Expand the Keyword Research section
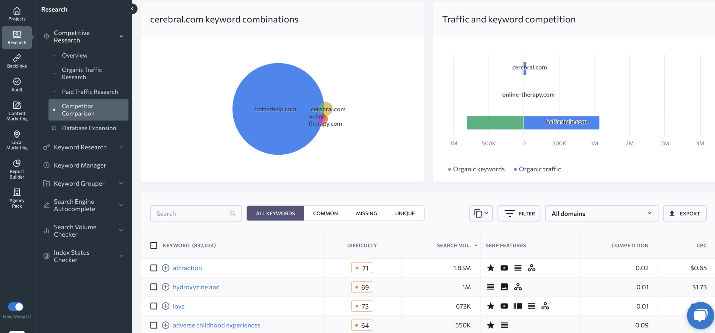Viewport: 715px width, 333px height. 121,147
